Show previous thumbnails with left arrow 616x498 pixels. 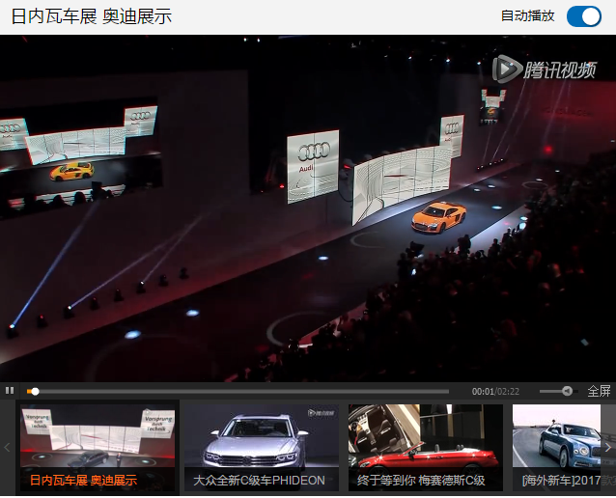7,448
